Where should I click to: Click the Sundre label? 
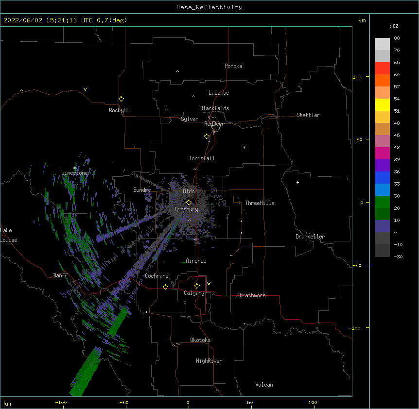pos(142,190)
